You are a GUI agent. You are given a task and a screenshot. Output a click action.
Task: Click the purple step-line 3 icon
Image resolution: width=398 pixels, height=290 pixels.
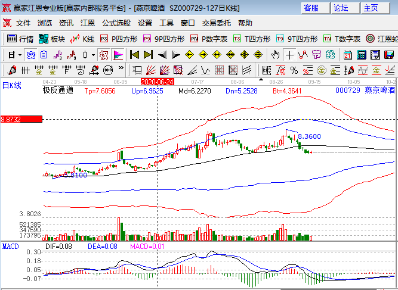click(x=58, y=55)
